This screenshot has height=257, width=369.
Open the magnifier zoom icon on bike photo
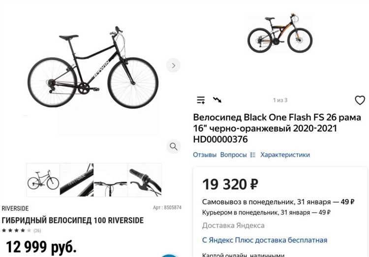[173, 146]
